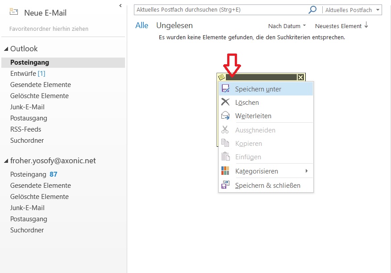Screen dimensions: 391x273
Task: Collapse the Outlook account tree
Action: pyautogui.click(x=6, y=49)
